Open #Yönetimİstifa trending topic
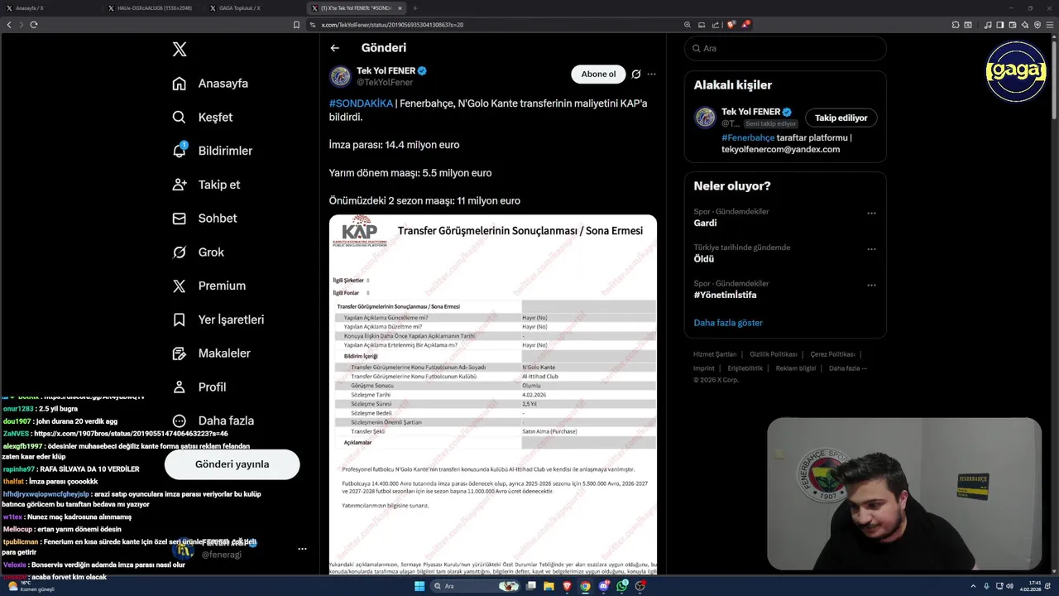The height and width of the screenshot is (596, 1059). click(725, 295)
